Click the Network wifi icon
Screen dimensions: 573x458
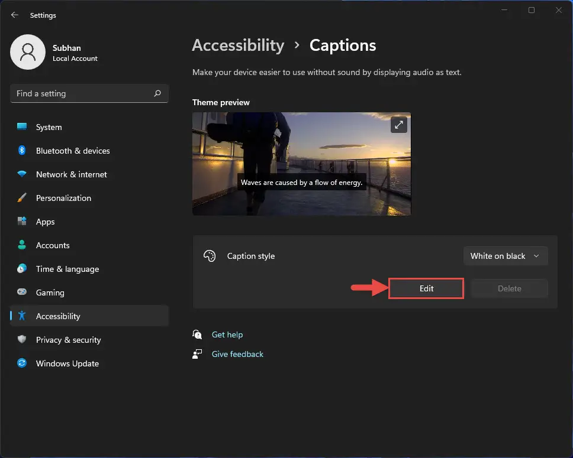(x=22, y=174)
